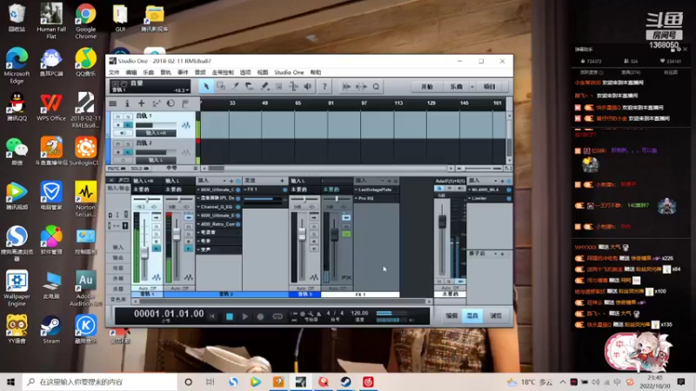Toggle input monitor on 音轨 1 header
The width and height of the screenshot is (696, 391).
[x=128, y=125]
